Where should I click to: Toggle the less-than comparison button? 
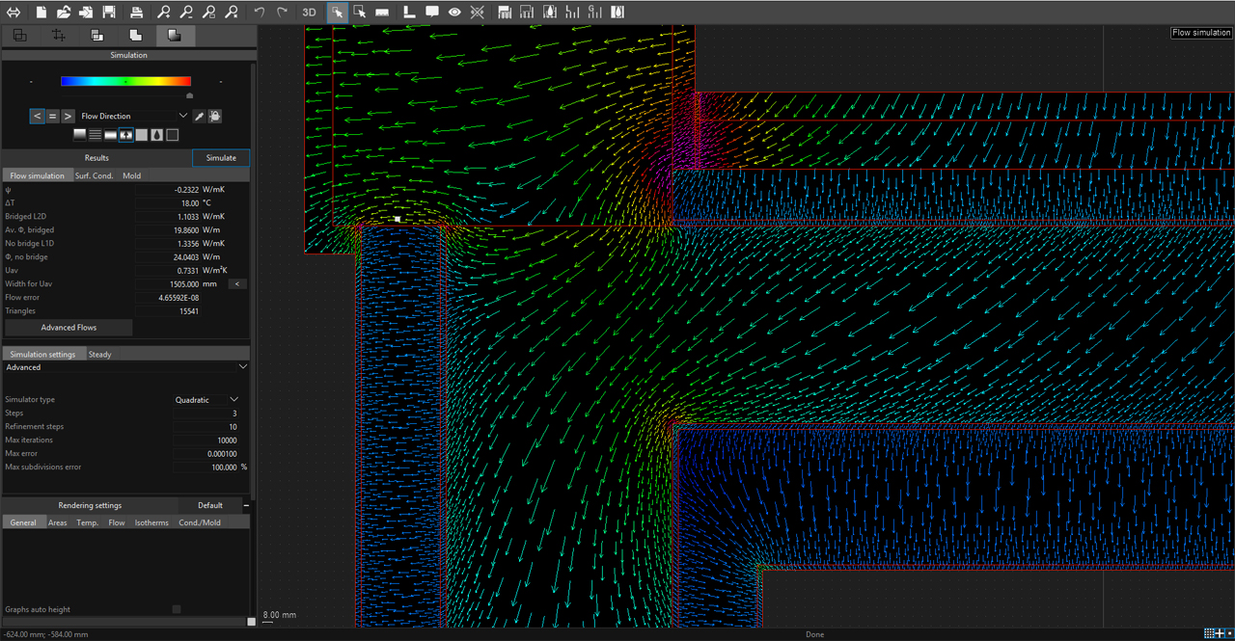(x=37, y=116)
